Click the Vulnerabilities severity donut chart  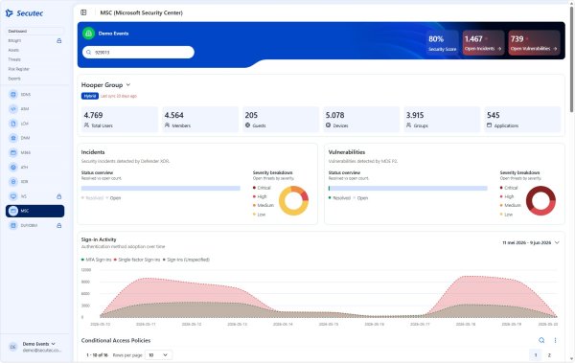540,200
